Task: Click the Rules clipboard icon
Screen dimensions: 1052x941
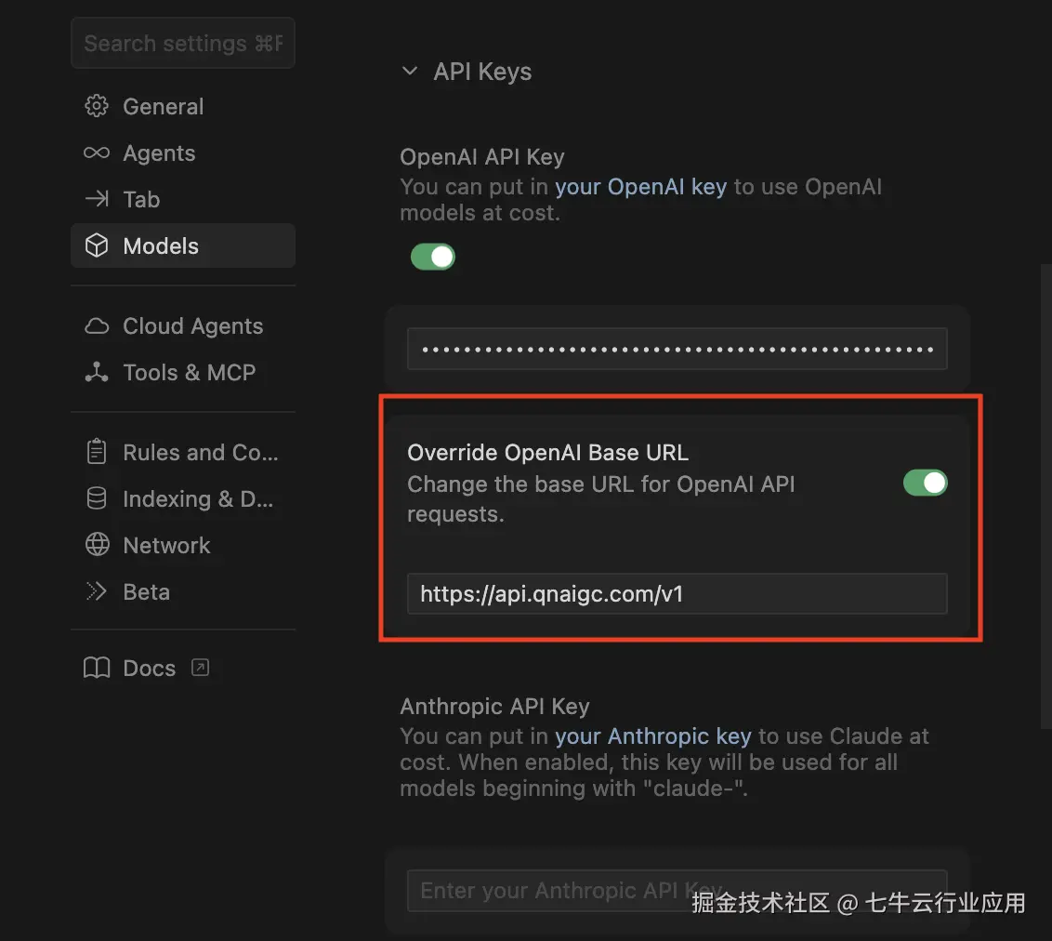Action: tap(97, 451)
